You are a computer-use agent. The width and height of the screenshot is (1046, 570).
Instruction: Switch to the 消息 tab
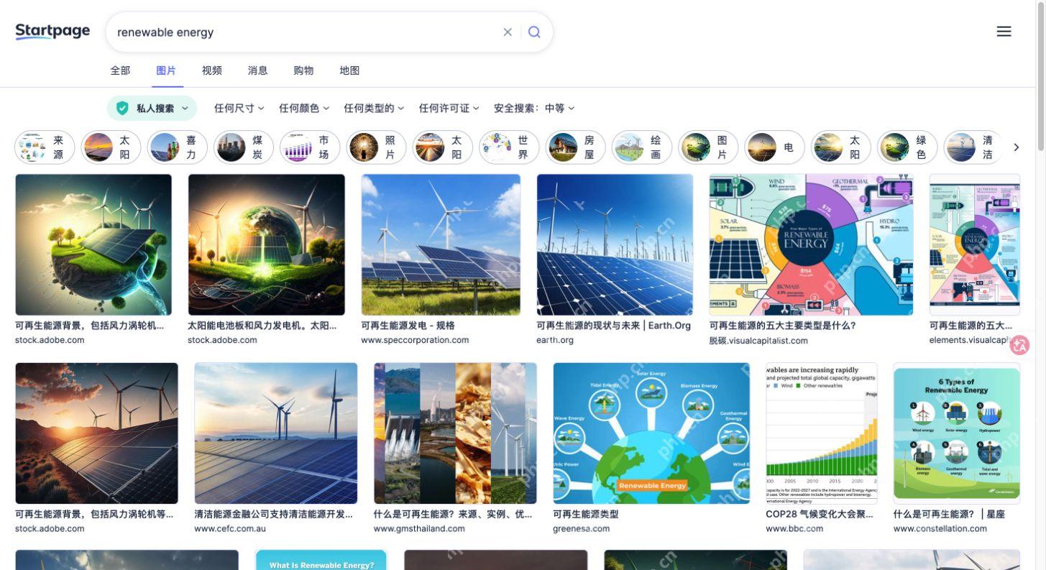click(x=257, y=70)
